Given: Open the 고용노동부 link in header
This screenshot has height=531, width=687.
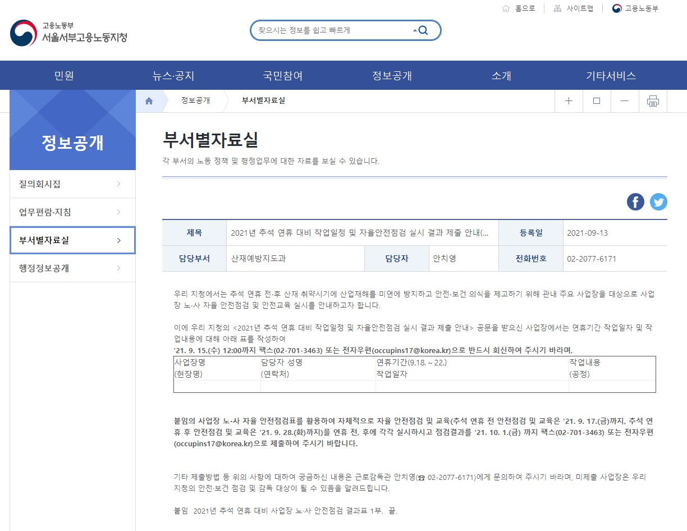Looking at the screenshot, I should pos(636,8).
